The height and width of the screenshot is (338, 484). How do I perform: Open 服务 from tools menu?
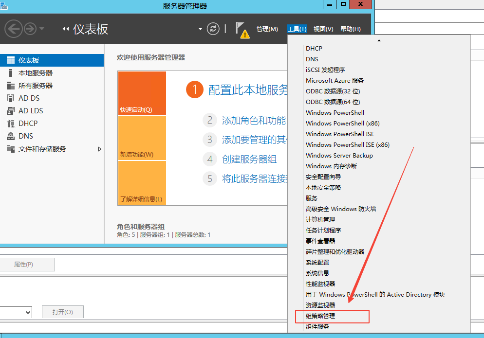tap(312, 198)
